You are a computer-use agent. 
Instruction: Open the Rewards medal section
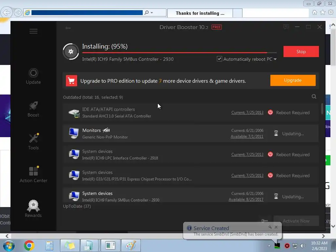click(33, 209)
